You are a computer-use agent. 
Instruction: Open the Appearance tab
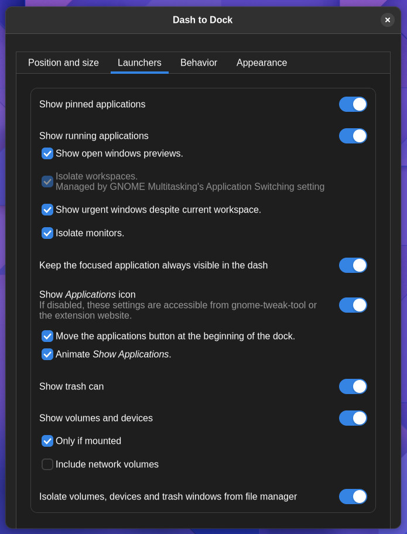(x=262, y=63)
